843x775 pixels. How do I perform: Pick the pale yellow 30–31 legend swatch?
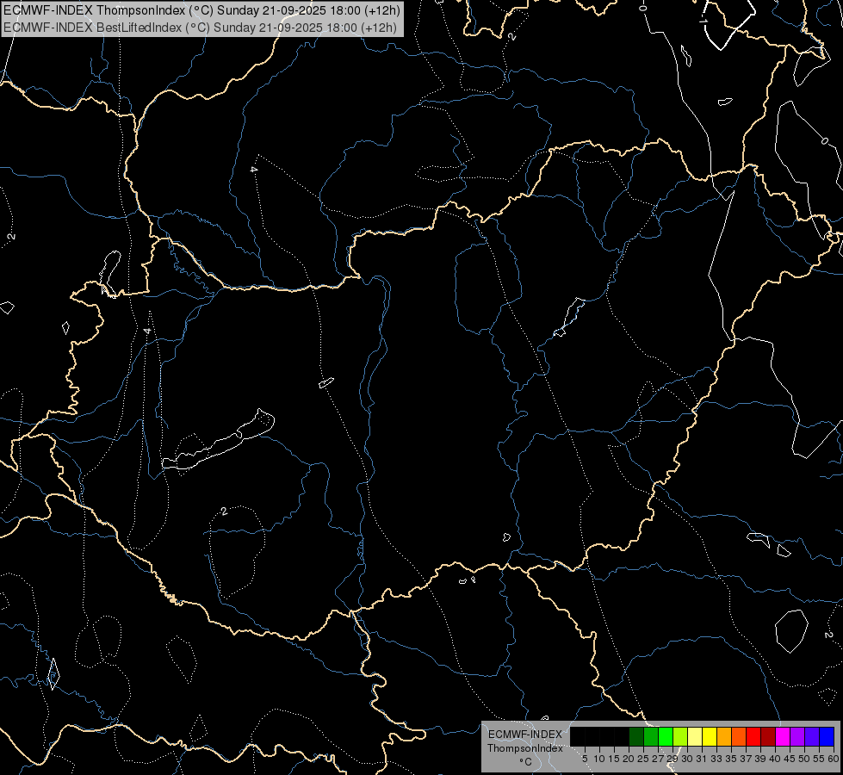(x=695, y=736)
